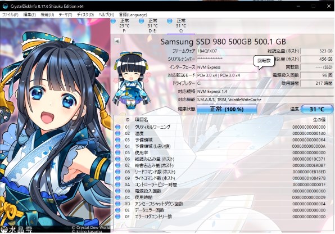This screenshot has height=234, width=335.
Task: Select the D: E: drive tab
Action: point(152,26)
